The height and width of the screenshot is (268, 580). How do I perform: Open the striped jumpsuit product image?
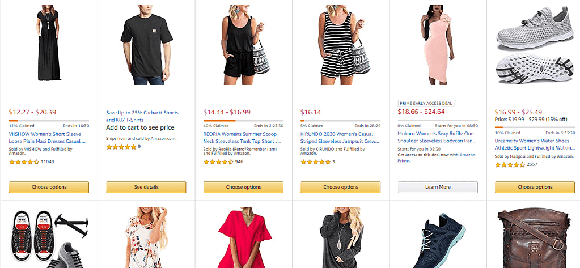click(340, 45)
